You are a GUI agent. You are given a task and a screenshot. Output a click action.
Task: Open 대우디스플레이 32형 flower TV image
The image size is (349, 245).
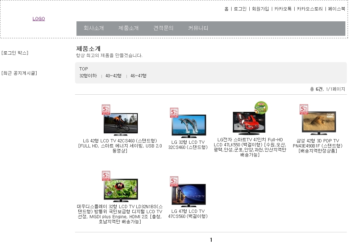(121, 190)
